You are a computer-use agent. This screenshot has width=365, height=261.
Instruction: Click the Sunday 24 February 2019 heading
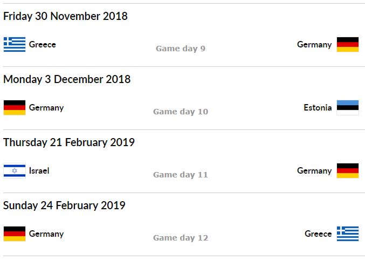pyautogui.click(x=64, y=205)
